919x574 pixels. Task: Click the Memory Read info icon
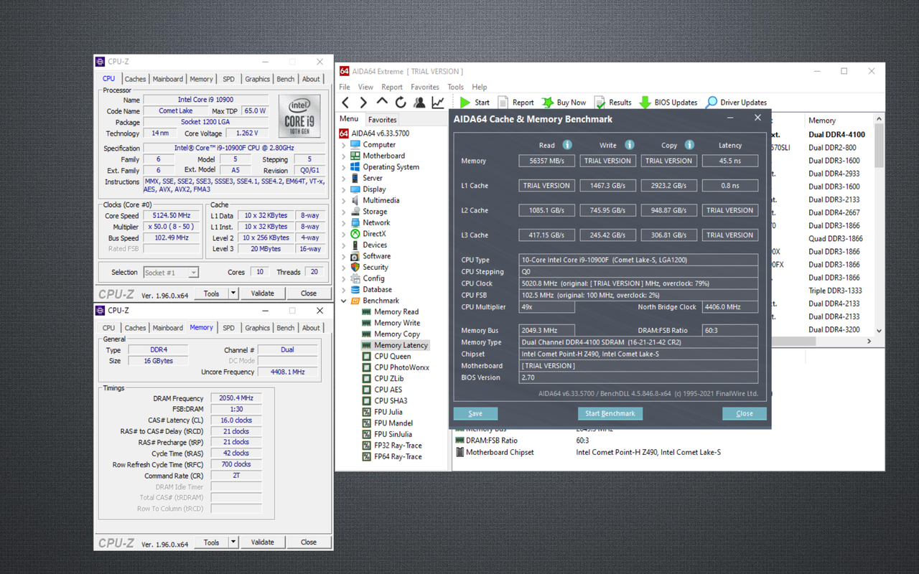[x=567, y=145]
